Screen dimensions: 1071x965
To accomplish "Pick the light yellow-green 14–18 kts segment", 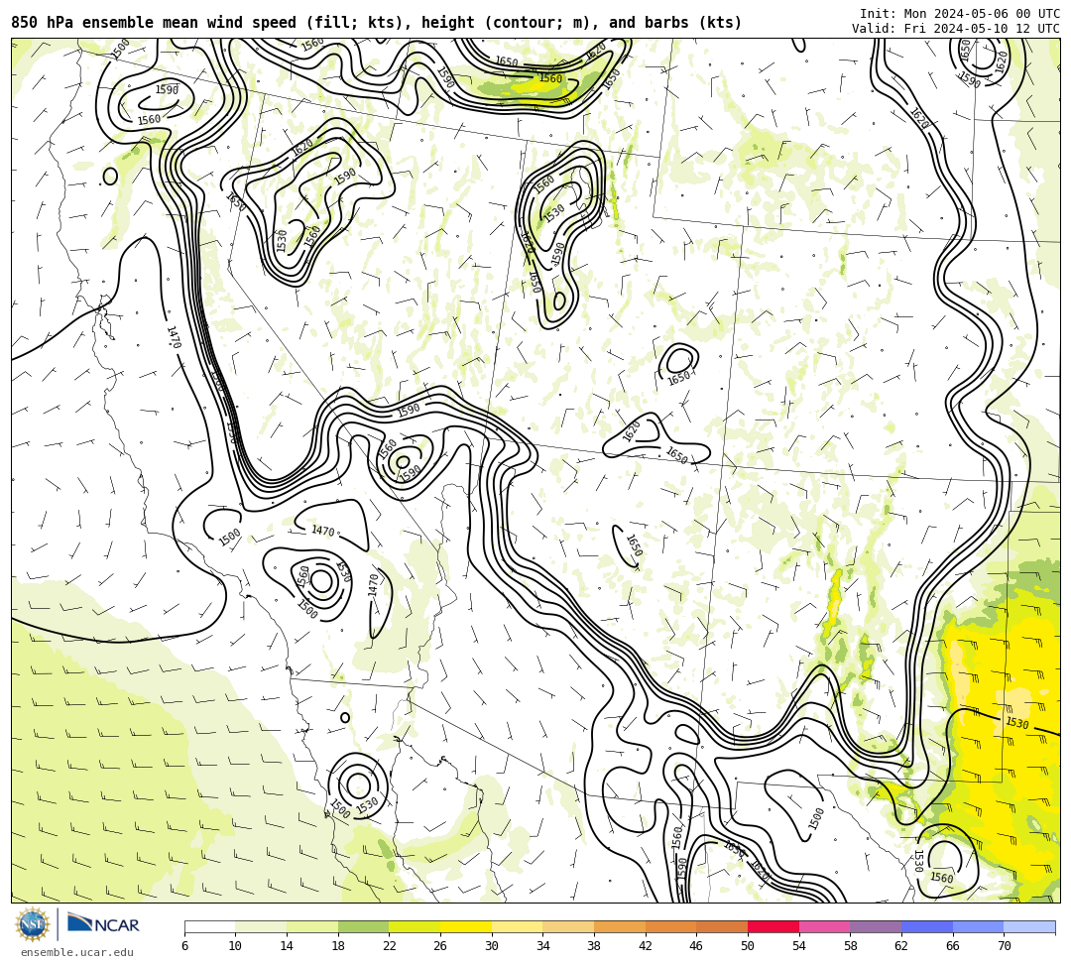I will pos(312,926).
